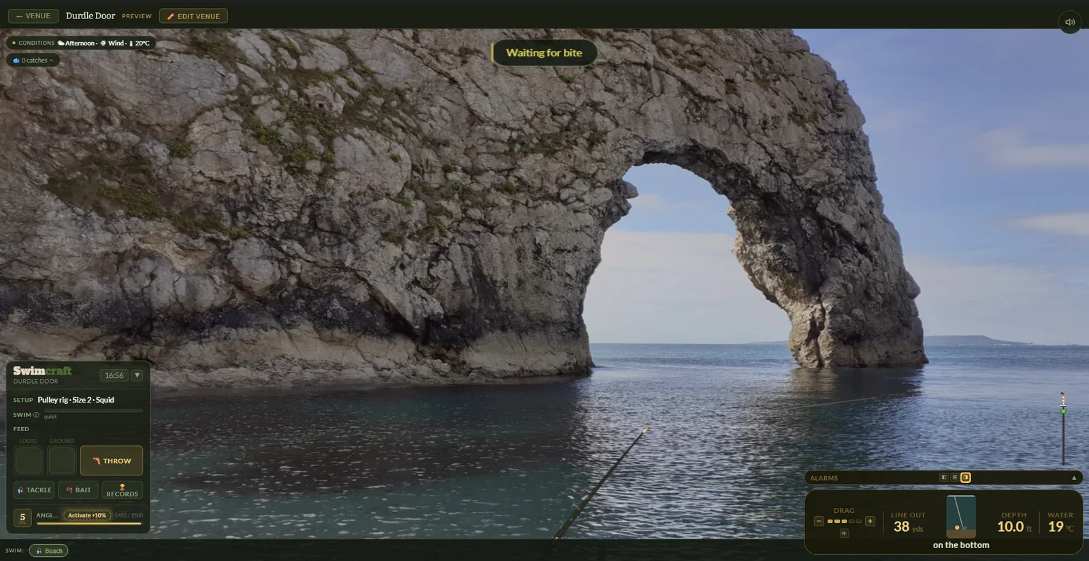Click the 16:56 game clock
This screenshot has width=1089, height=561.
114,375
